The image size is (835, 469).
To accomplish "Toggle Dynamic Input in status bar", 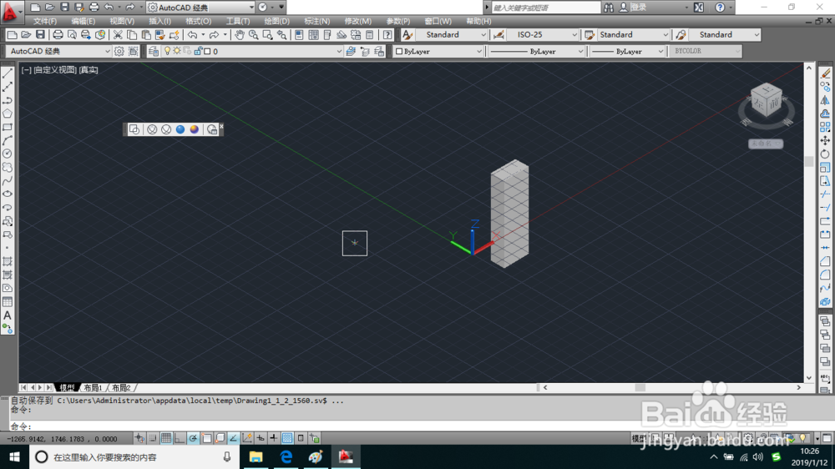I will click(261, 438).
